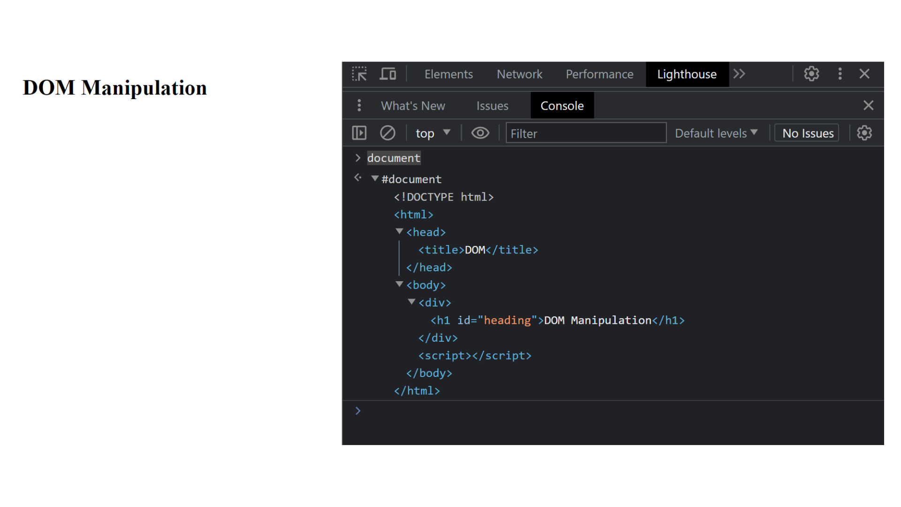Open console settings gear
Viewport: 901px width, 507px height.
[x=864, y=133]
